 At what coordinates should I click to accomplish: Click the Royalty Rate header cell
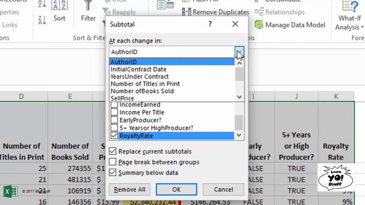(x=336, y=132)
